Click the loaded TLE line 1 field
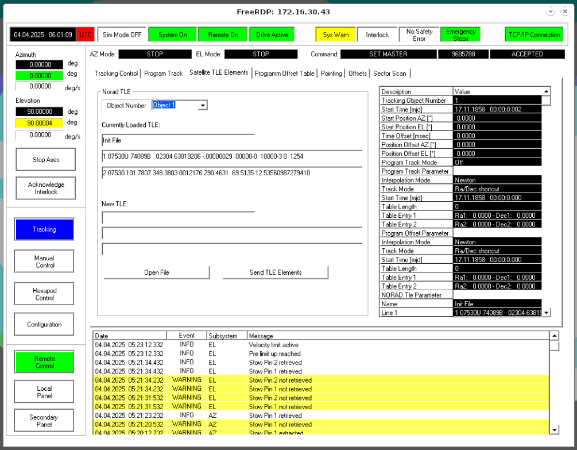Screen dimensions: 577x450 [232, 156]
